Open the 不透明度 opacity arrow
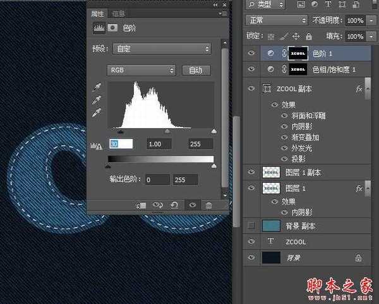 [371, 21]
